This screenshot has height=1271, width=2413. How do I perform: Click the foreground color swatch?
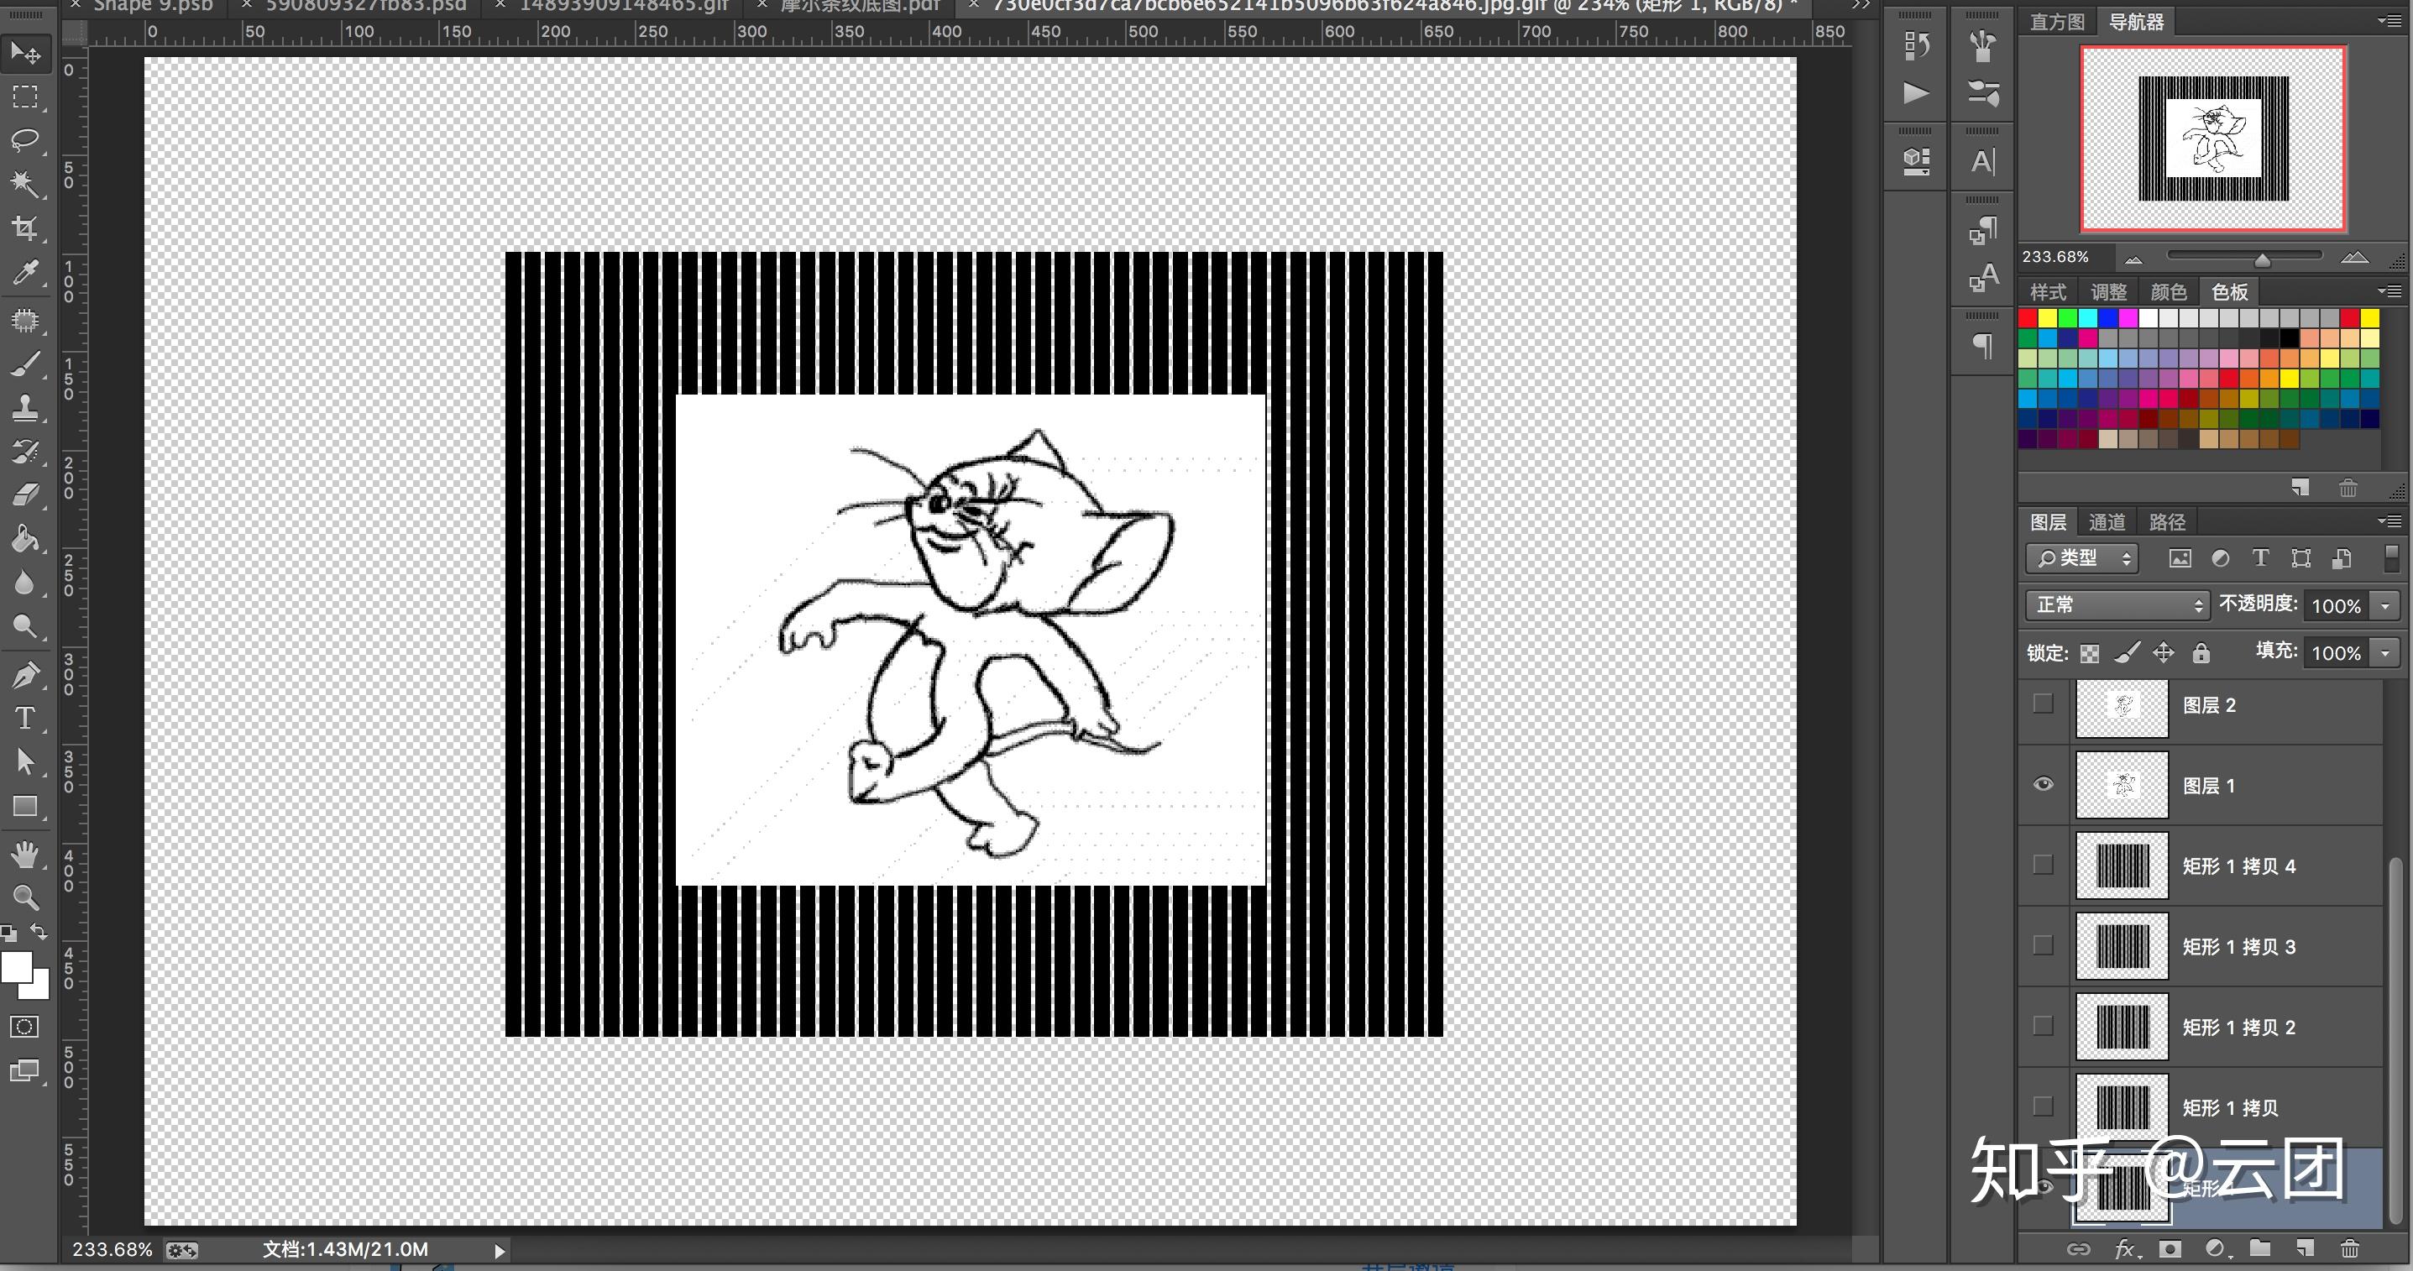[16, 966]
